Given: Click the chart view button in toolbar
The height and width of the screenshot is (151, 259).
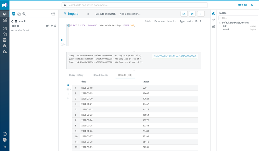Looking at the screenshot, I should point(184,14).
